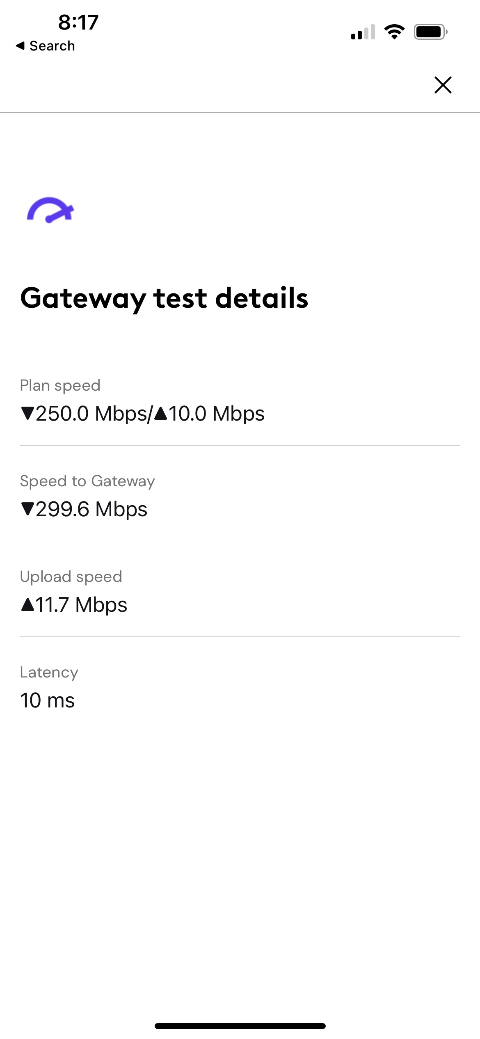The height and width of the screenshot is (1039, 480).
Task: Tap the 8:17 clock in status bar
Action: pos(78,22)
